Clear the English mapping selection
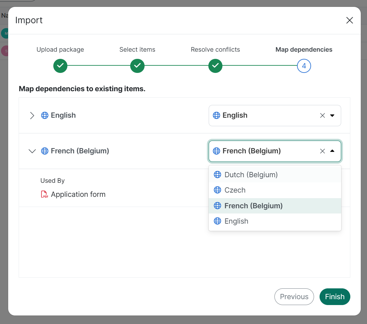This screenshot has height=324, width=367. [322, 115]
